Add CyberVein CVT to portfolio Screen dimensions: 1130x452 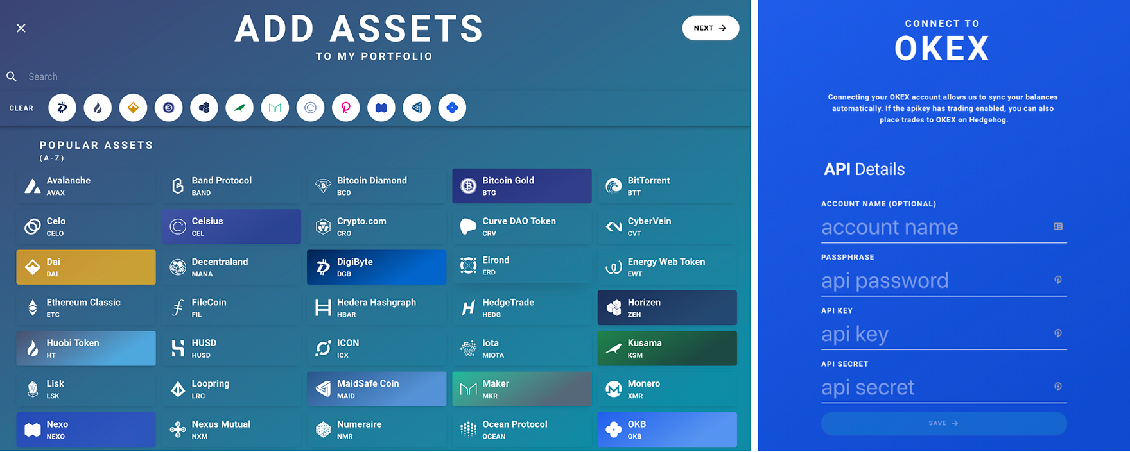[667, 226]
